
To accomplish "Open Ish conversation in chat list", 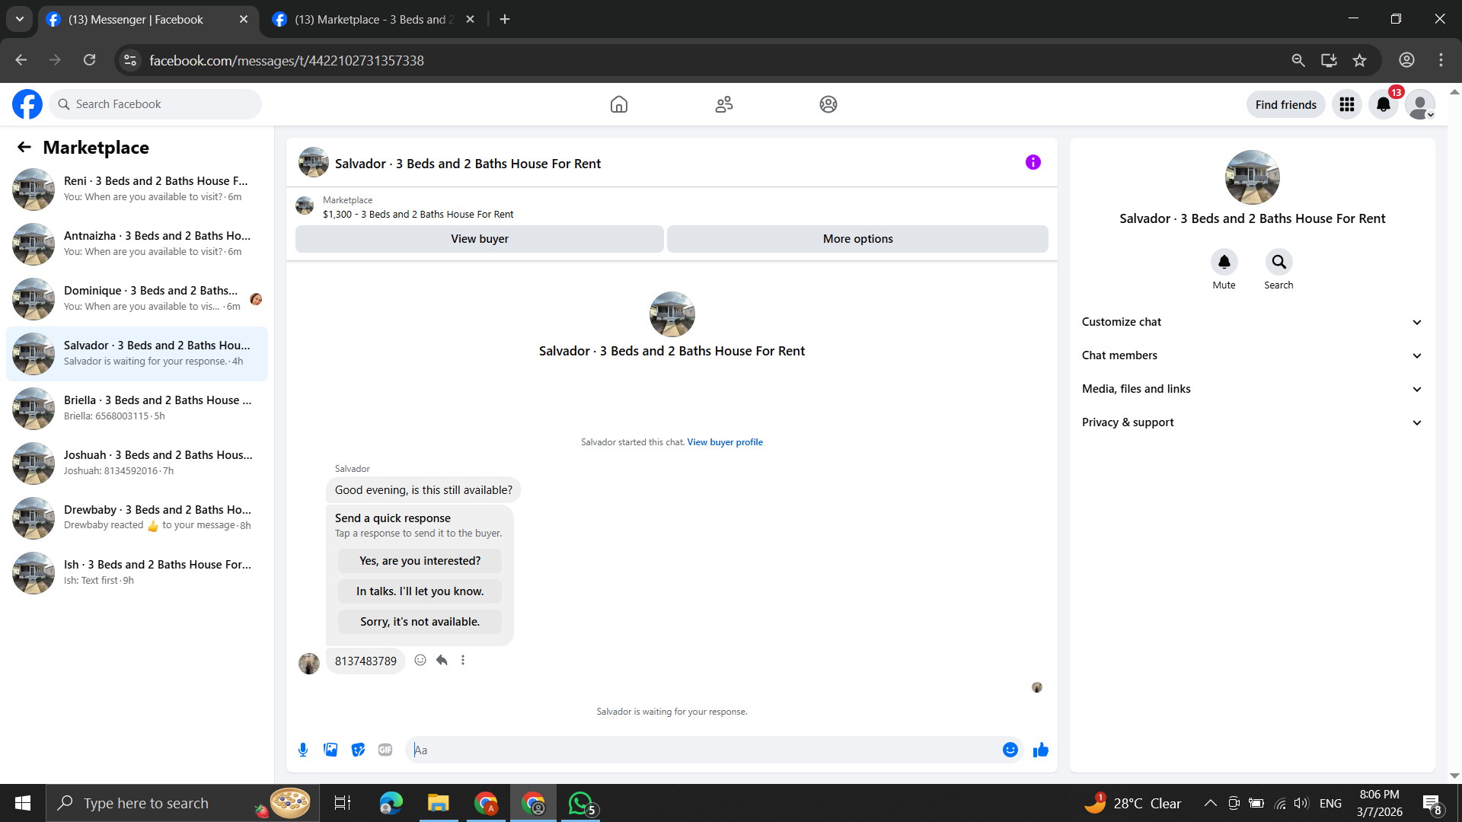I will click(137, 572).
